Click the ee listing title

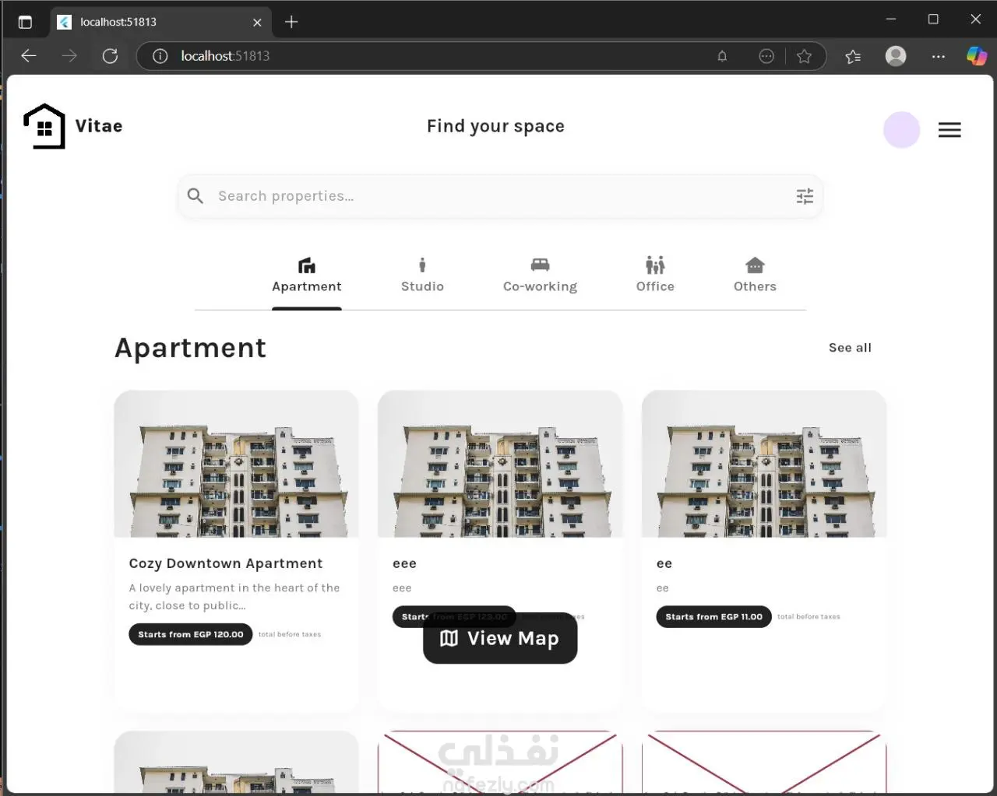point(664,563)
